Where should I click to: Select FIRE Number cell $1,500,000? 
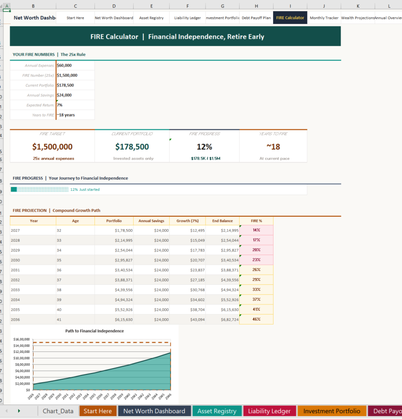click(75, 75)
